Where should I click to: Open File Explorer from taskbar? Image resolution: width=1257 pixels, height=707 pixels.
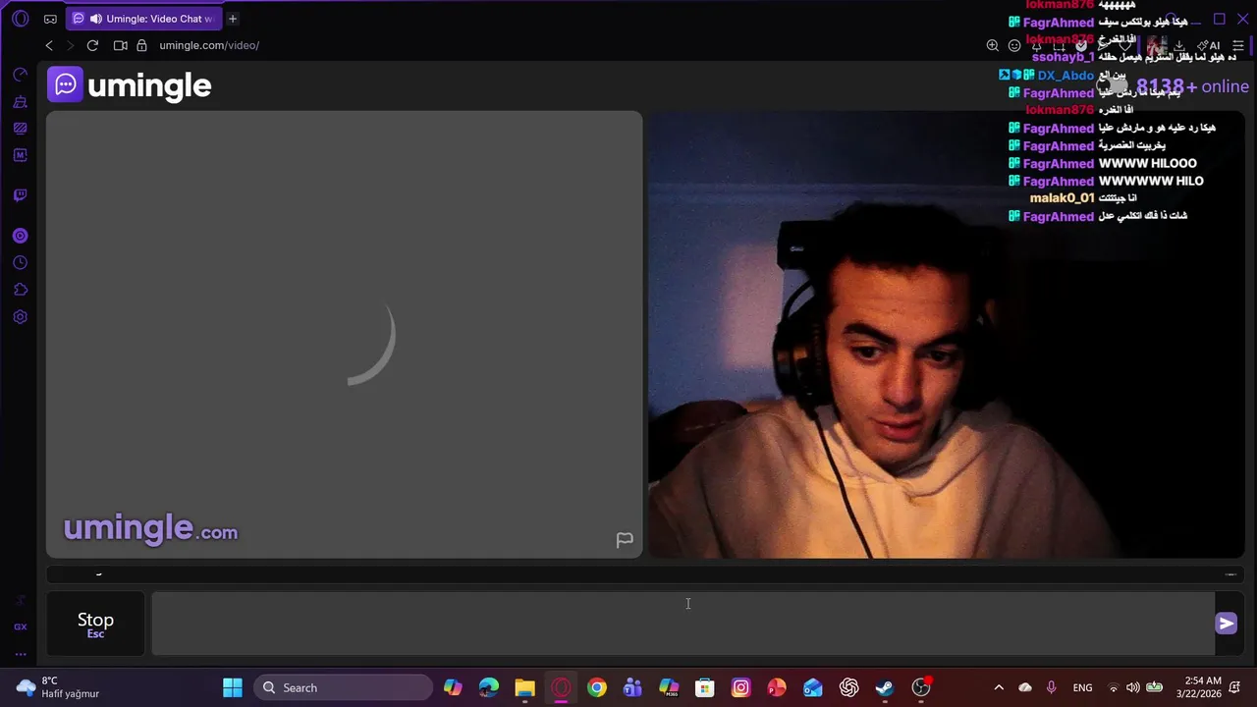click(x=524, y=687)
